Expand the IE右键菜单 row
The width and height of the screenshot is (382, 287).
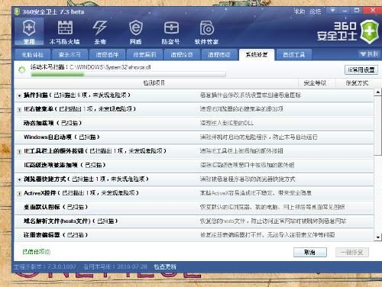19,110
